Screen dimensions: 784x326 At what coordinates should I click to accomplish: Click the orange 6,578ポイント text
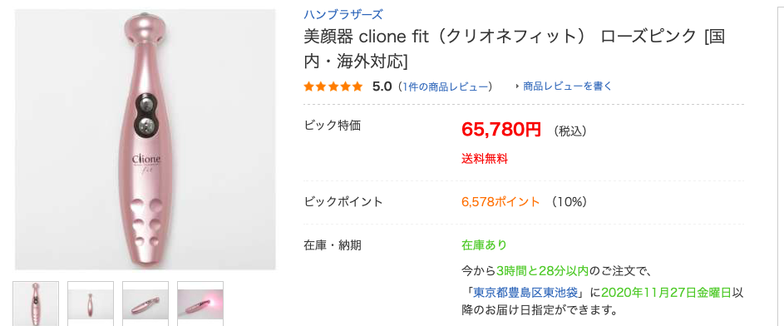pos(500,202)
